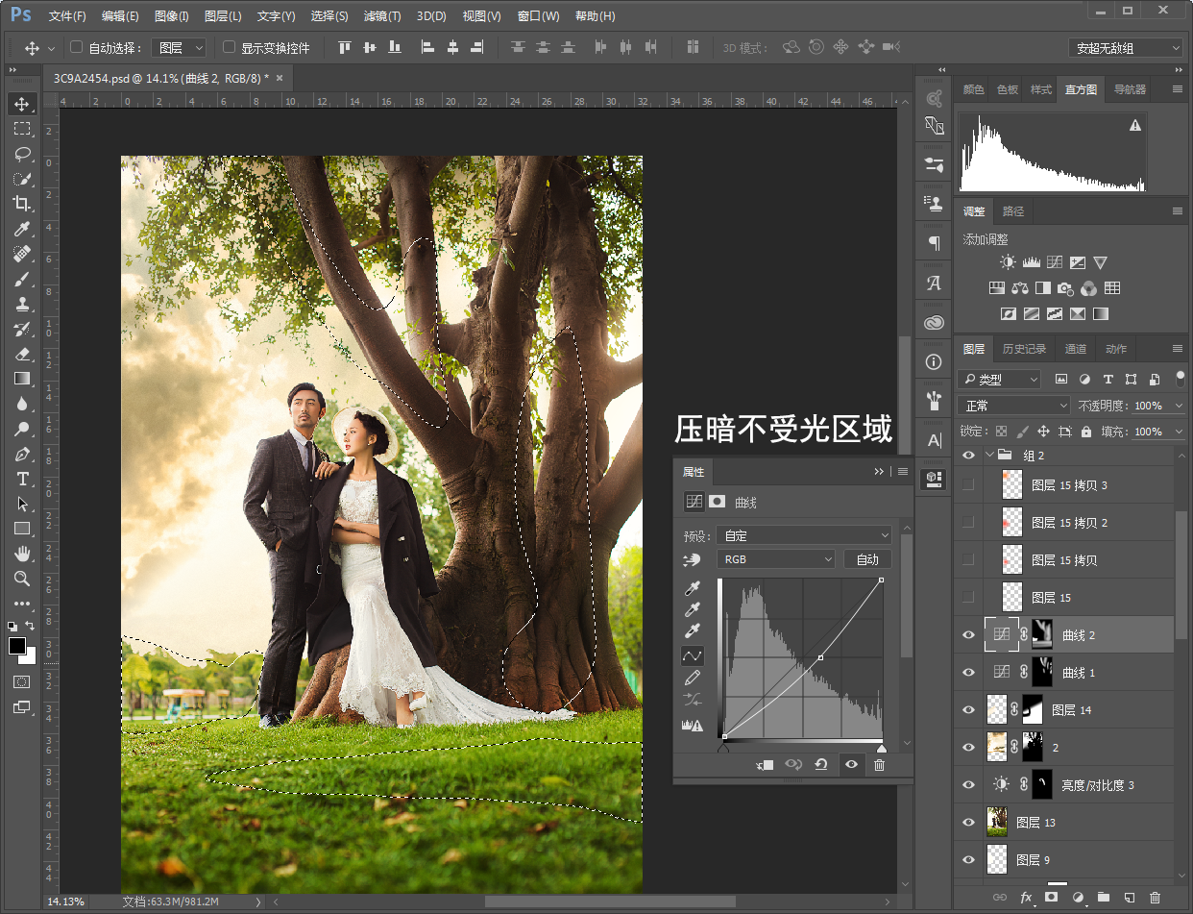Close the 3C9A2454.psd document tab
The height and width of the screenshot is (914, 1193).
(x=280, y=78)
